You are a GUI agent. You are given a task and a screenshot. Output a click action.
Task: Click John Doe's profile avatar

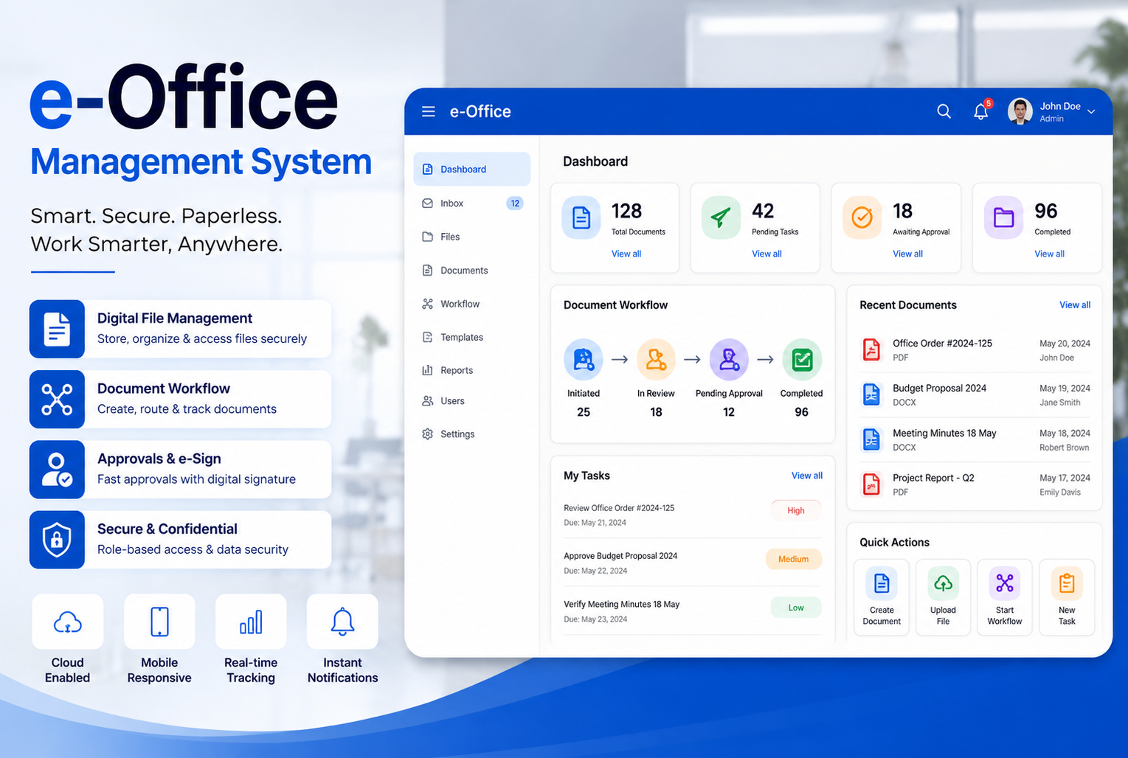[x=1020, y=111]
